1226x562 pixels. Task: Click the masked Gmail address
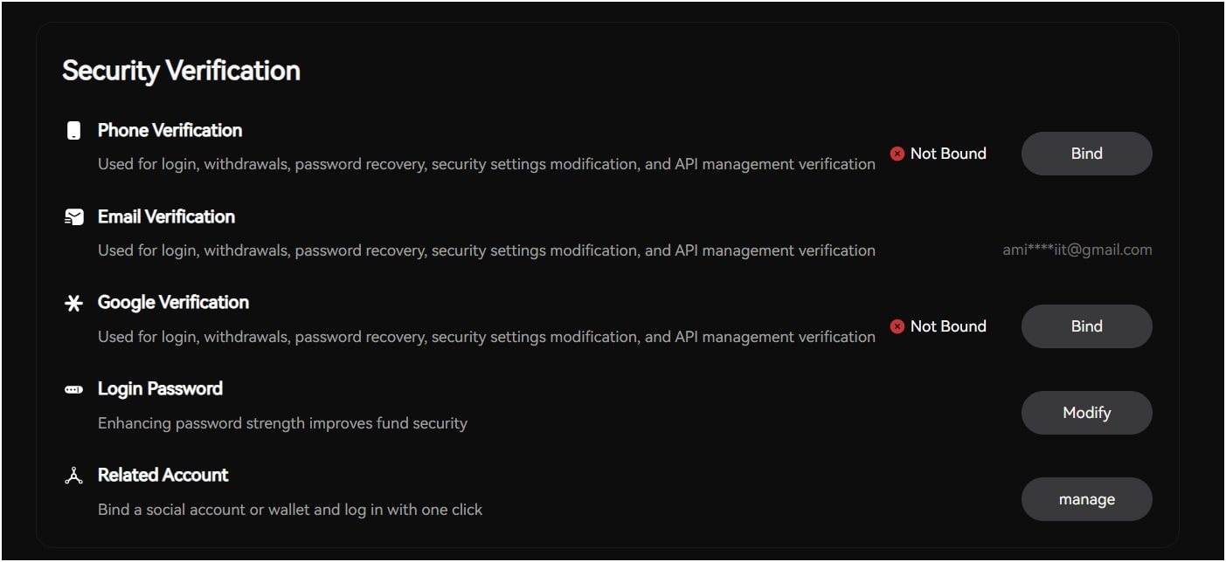point(1077,250)
